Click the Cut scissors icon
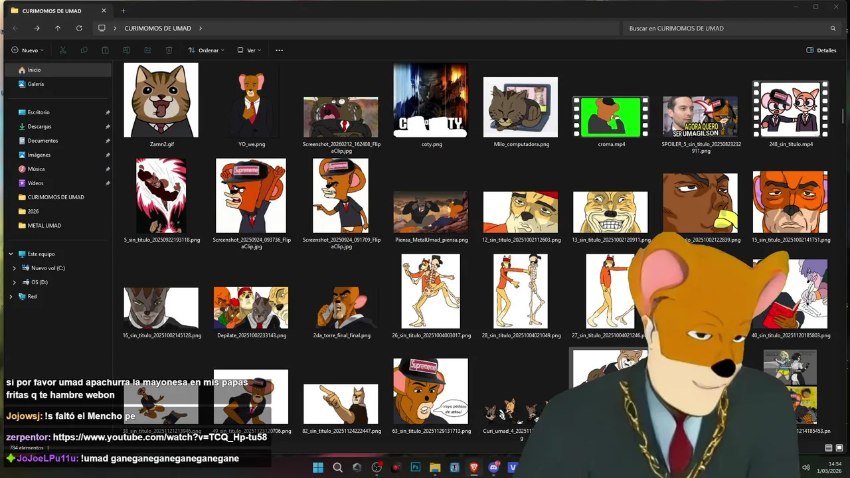 [x=62, y=50]
